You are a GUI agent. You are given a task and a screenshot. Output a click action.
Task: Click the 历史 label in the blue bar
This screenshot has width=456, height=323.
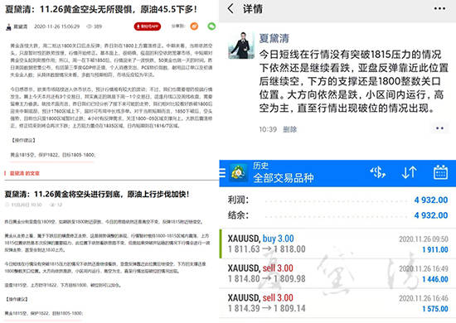click(x=260, y=166)
